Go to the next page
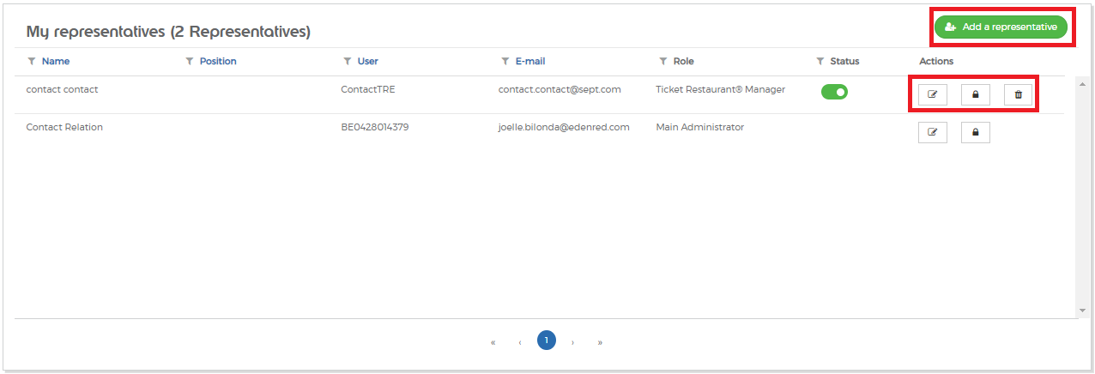 click(572, 341)
